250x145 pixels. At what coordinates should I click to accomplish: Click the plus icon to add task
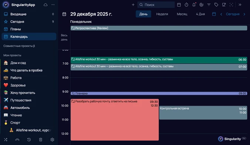coord(133,5)
